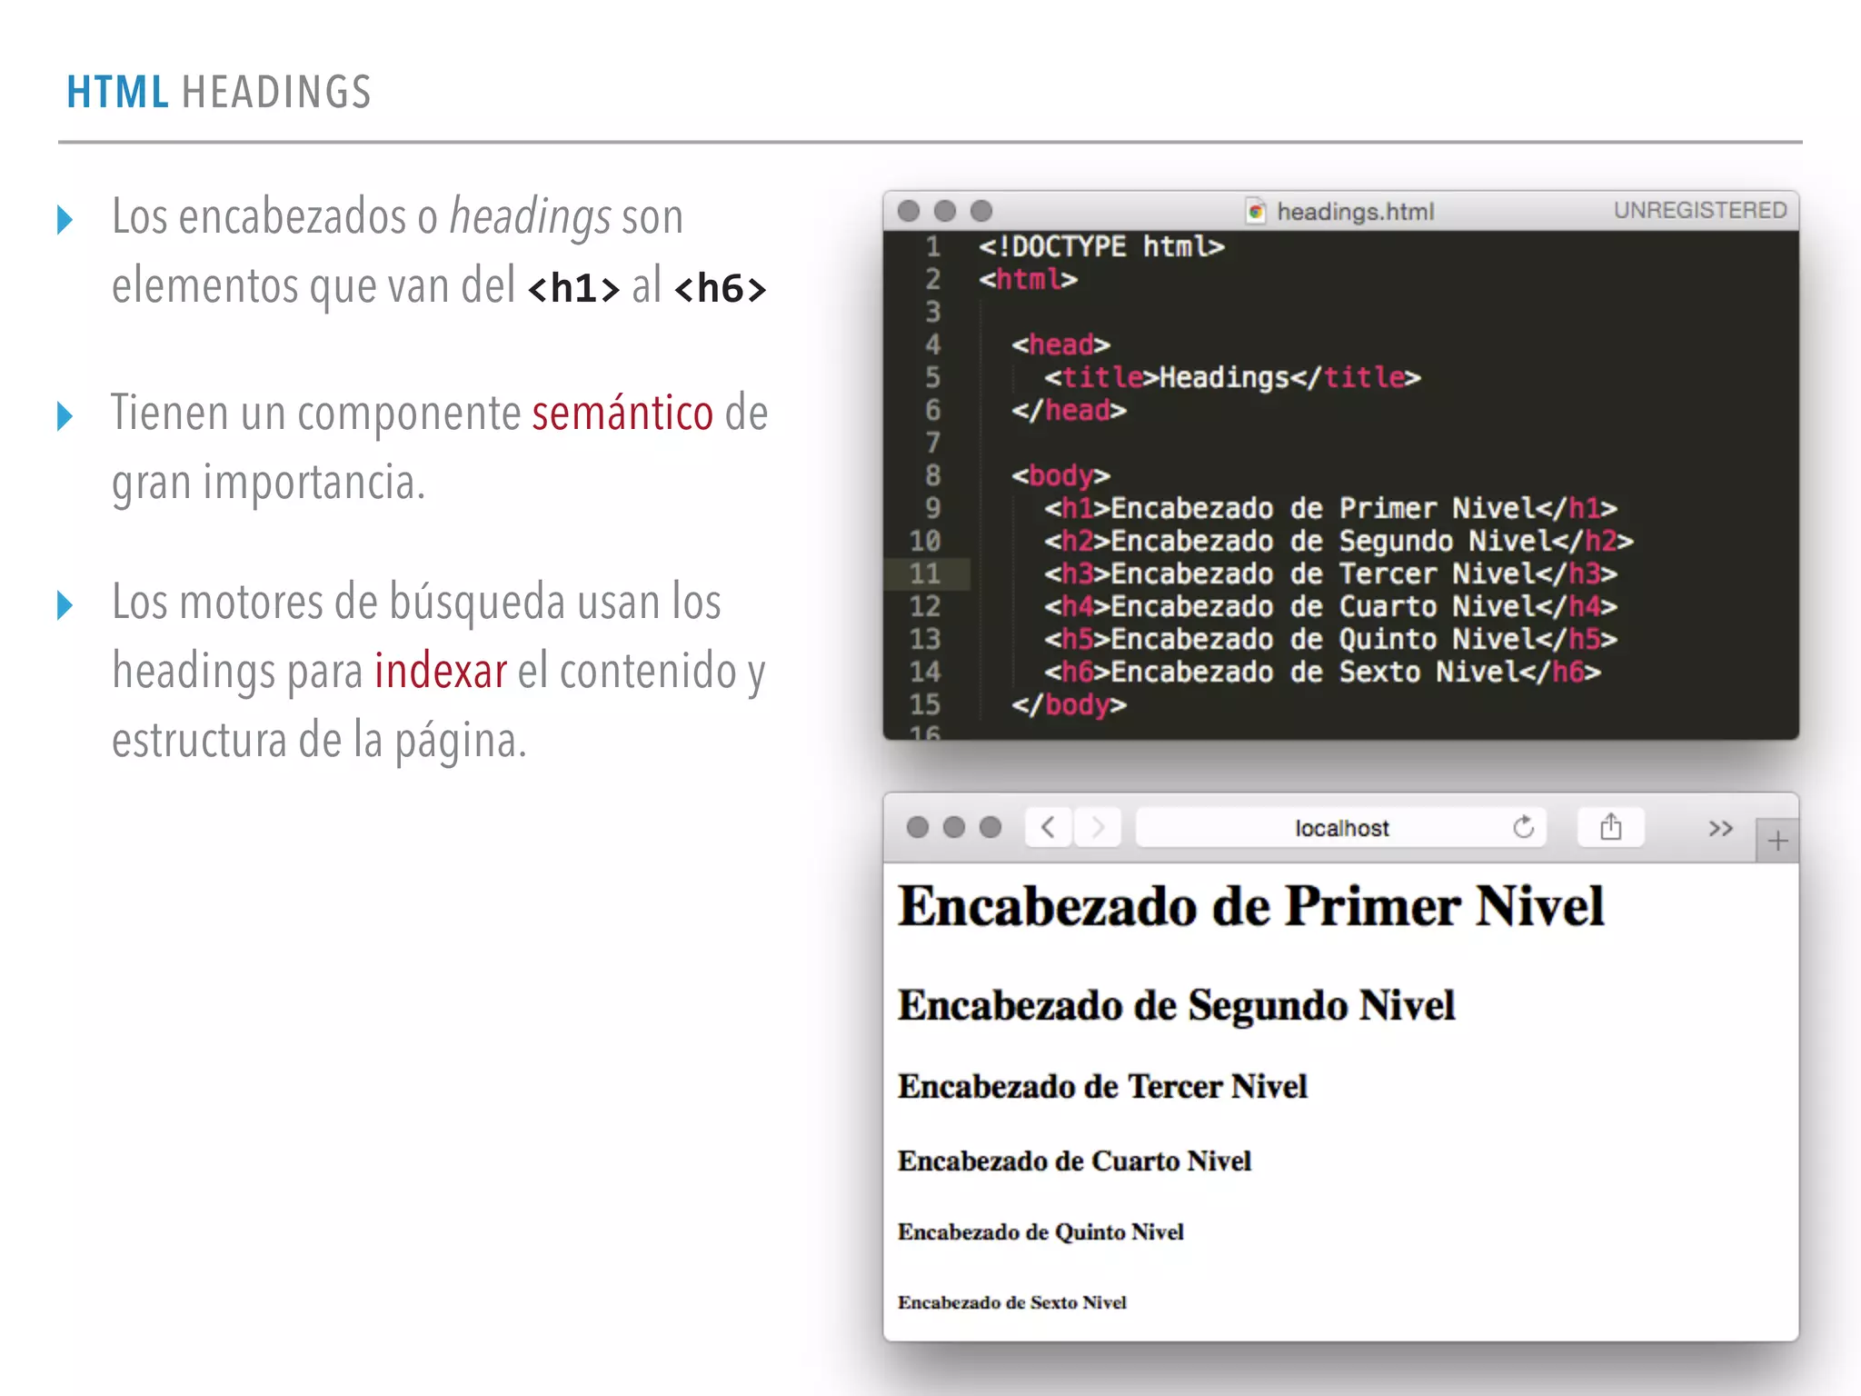Show more toolbar items with double chevron
This screenshot has height=1396, width=1861.
[x=1720, y=828]
